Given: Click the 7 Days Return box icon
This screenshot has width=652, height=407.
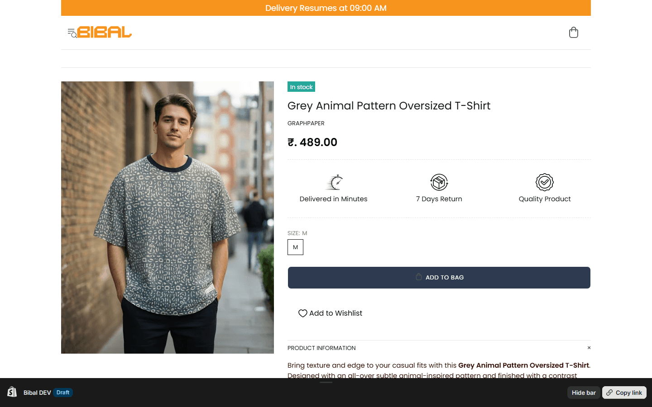Looking at the screenshot, I should [439, 182].
